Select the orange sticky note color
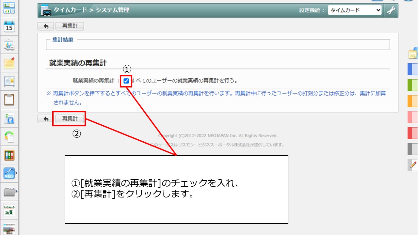The width and height of the screenshot is (418, 235). (x=413, y=101)
